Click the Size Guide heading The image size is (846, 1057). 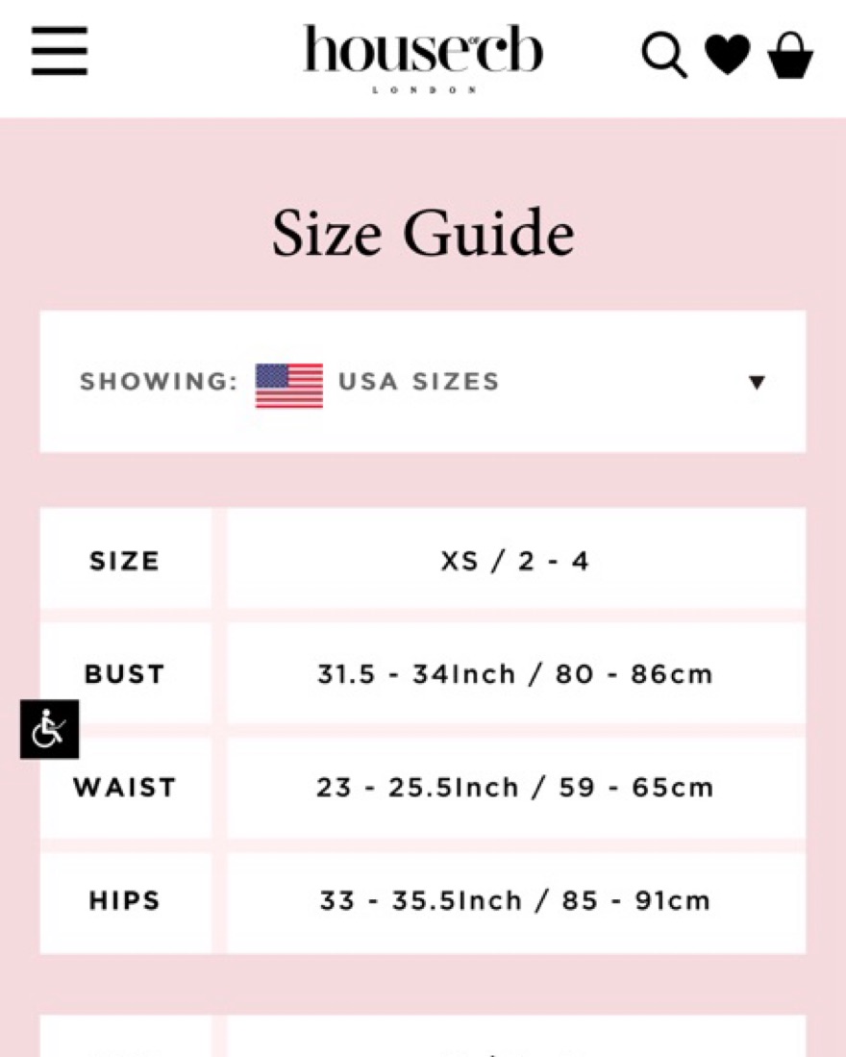coord(423,233)
